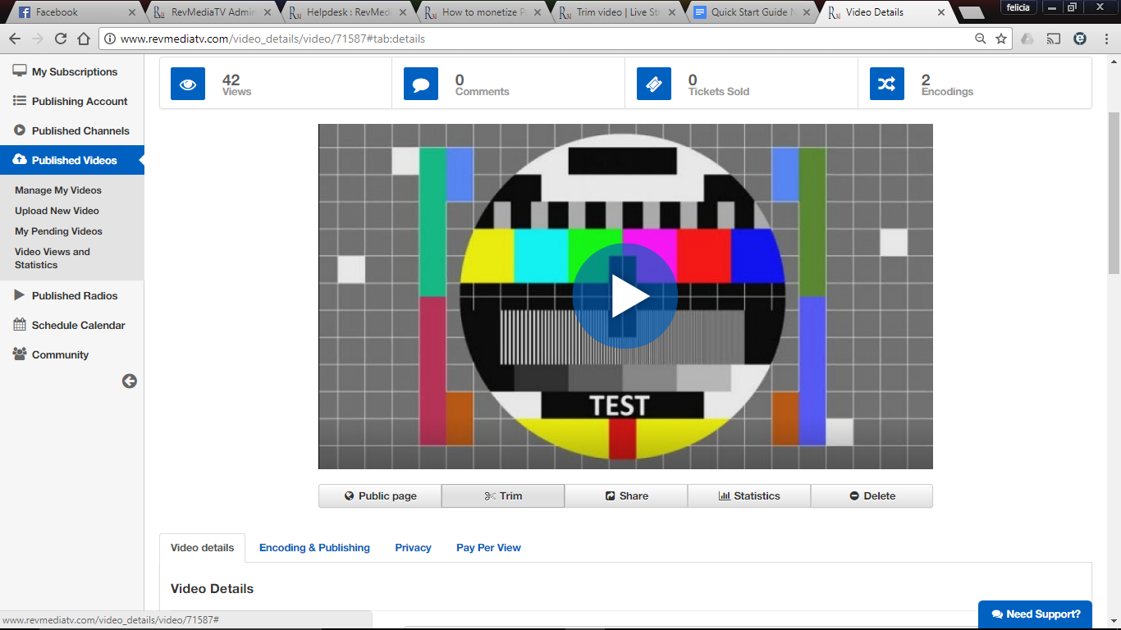Viewport: 1121px width, 630px height.
Task: Click the browser forward arrow
Action: point(38,39)
